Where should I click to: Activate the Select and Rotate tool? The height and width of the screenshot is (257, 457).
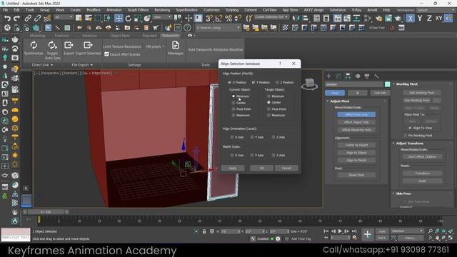pos(129,19)
